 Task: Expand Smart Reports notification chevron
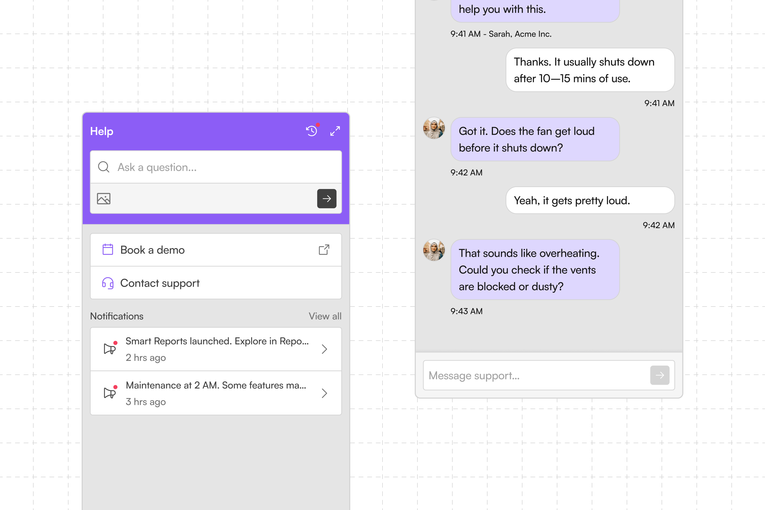tap(324, 349)
